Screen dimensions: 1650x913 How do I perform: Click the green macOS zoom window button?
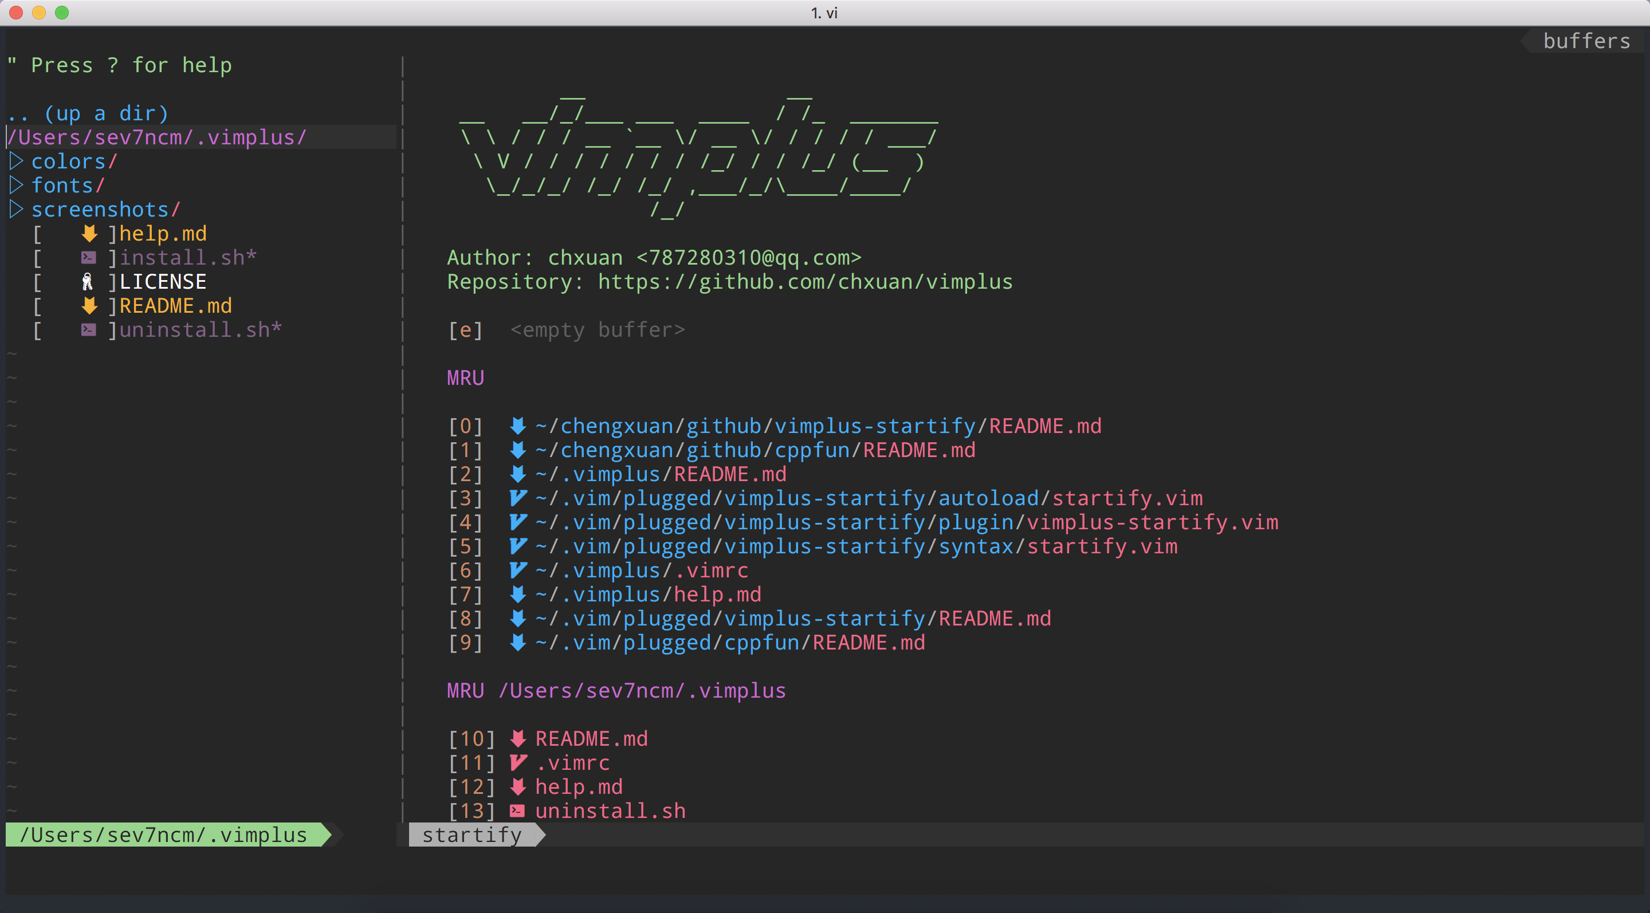(x=61, y=13)
